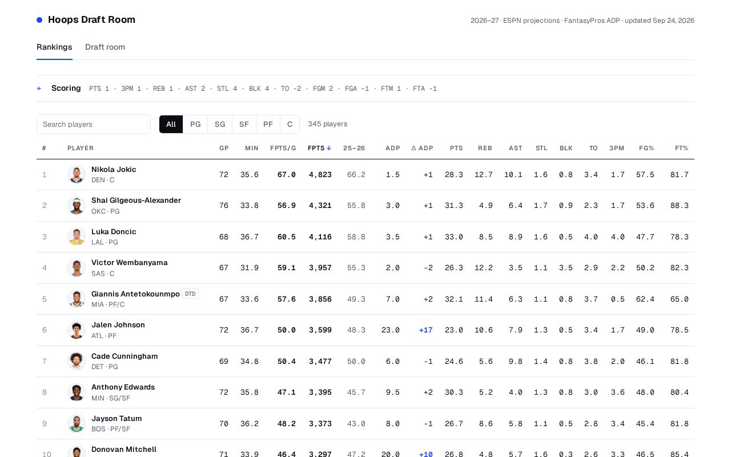
Task: Expand the Scoring settings with the plus icon
Action: pyautogui.click(x=39, y=89)
